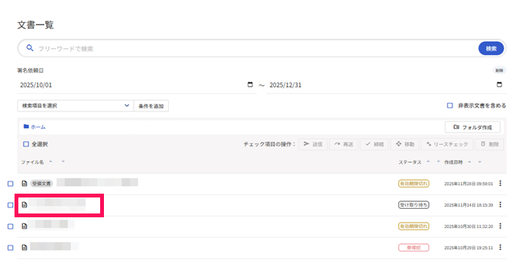Click the 条件を追加 button
Screen dimensions: 519x276
(151, 106)
